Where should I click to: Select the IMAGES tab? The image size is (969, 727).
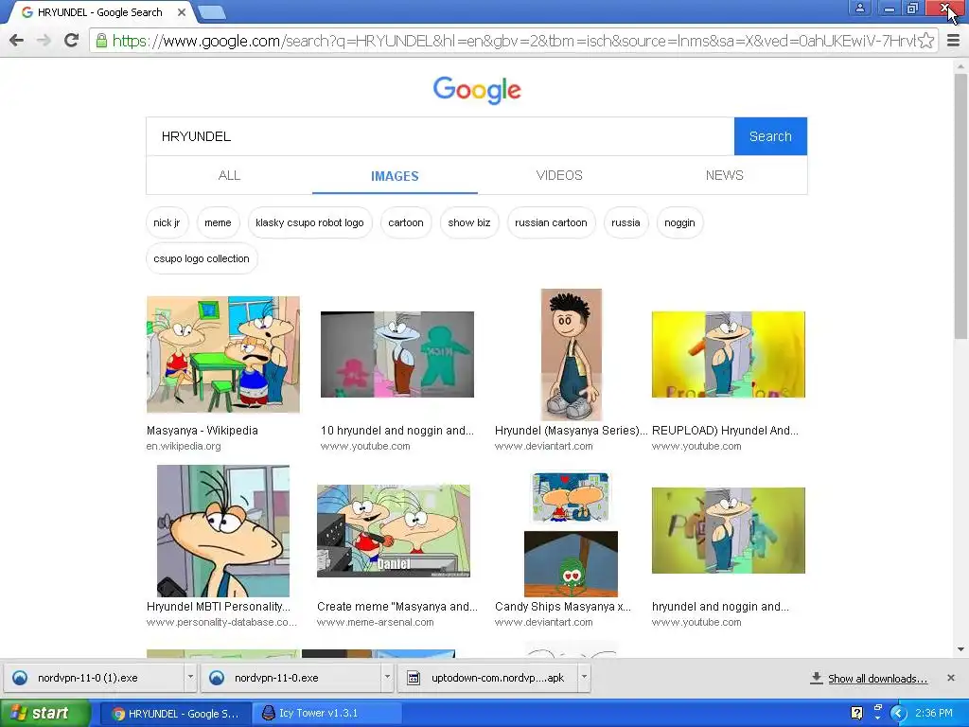[395, 176]
